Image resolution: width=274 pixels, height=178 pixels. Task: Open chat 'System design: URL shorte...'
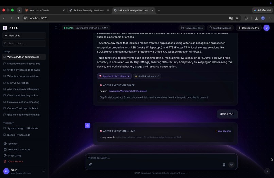(24, 128)
